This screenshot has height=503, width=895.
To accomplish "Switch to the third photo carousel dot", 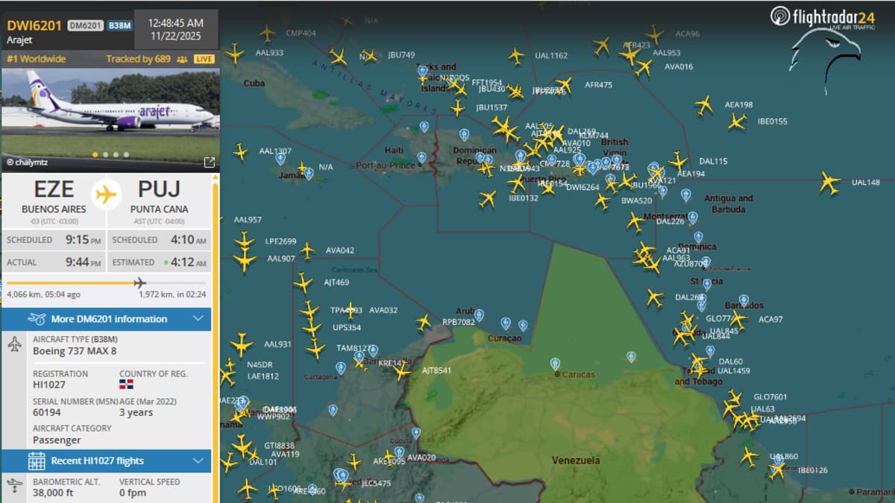I will pyautogui.click(x=116, y=155).
